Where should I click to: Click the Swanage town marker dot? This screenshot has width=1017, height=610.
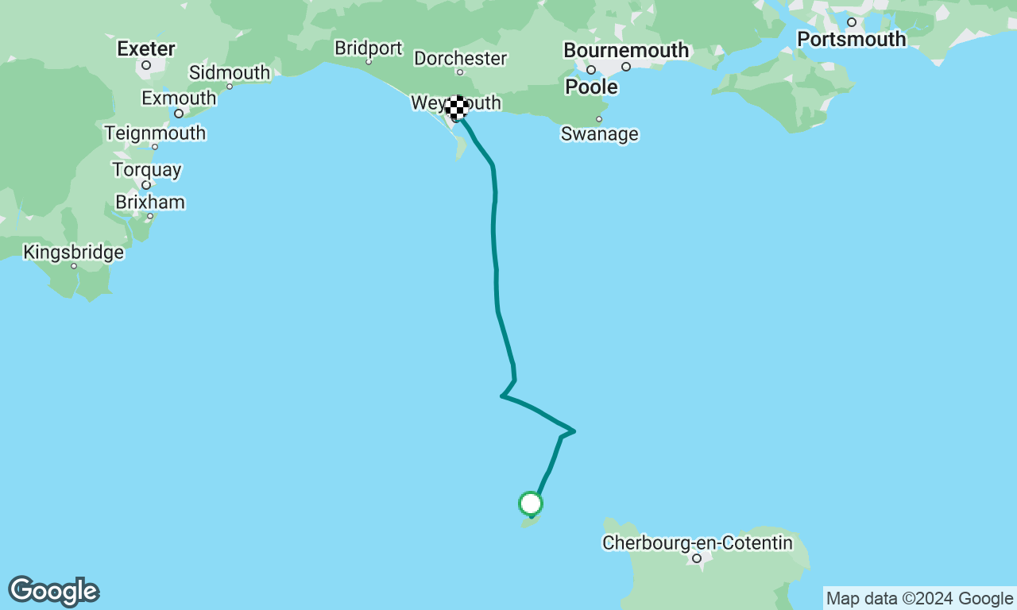tap(599, 119)
